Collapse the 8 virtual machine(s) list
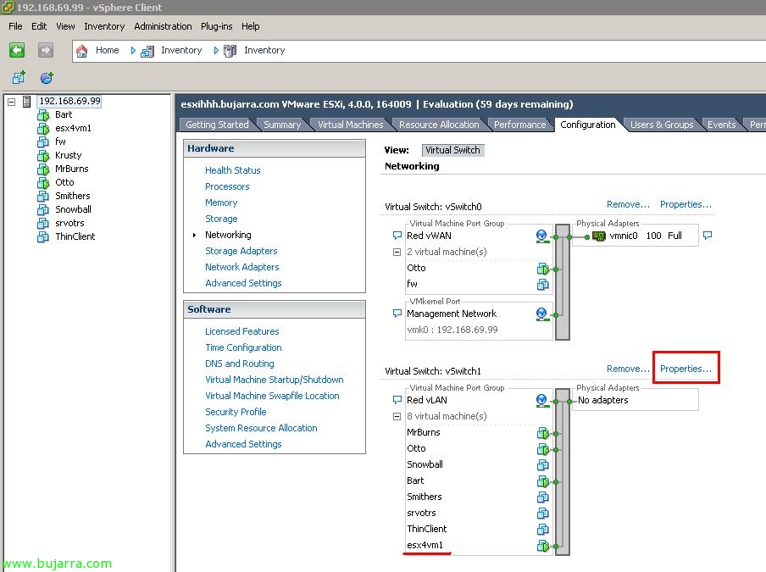This screenshot has height=572, width=766. coord(397,416)
